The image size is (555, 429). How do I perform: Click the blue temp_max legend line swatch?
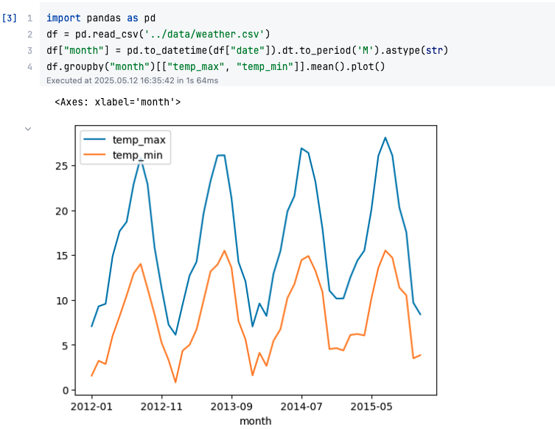click(x=94, y=139)
